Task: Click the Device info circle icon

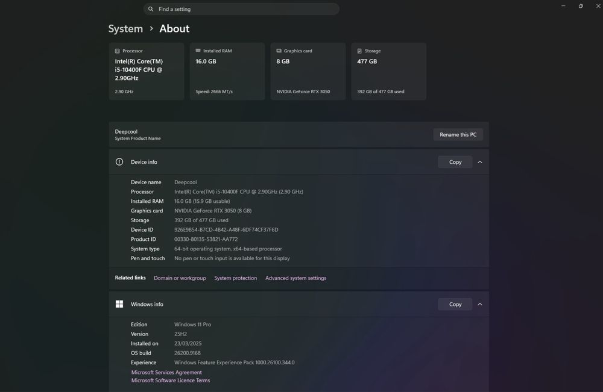Action: pyautogui.click(x=119, y=161)
